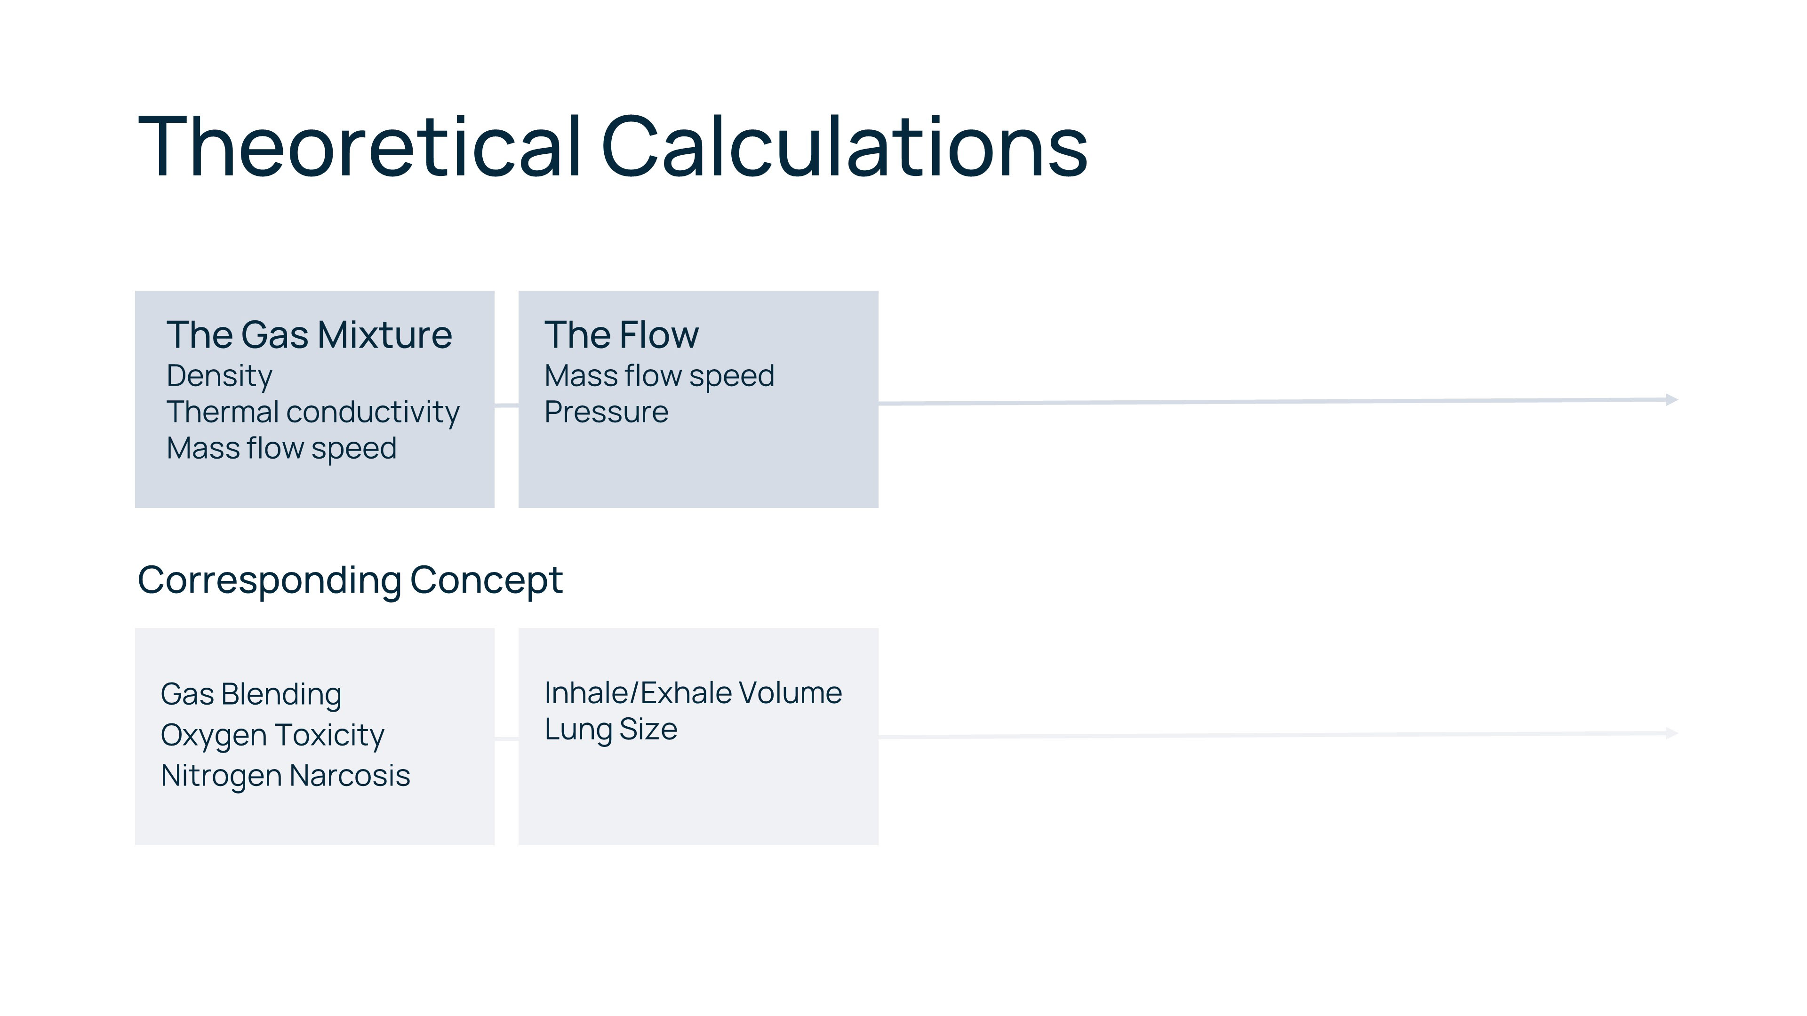Click the Oxygen Toxicity text

[272, 735]
